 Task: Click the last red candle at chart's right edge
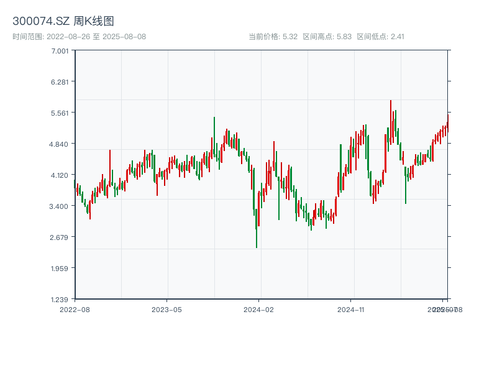[448, 123]
